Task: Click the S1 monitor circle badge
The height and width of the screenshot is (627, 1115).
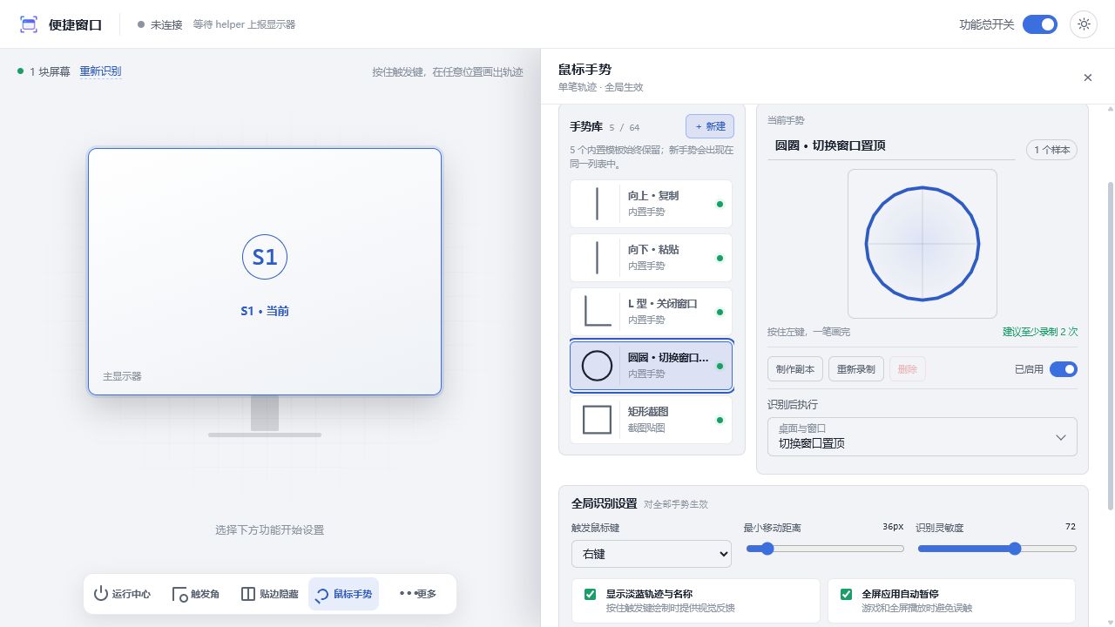Action: point(265,257)
